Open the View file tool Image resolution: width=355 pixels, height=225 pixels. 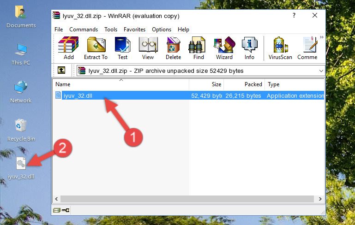[148, 48]
